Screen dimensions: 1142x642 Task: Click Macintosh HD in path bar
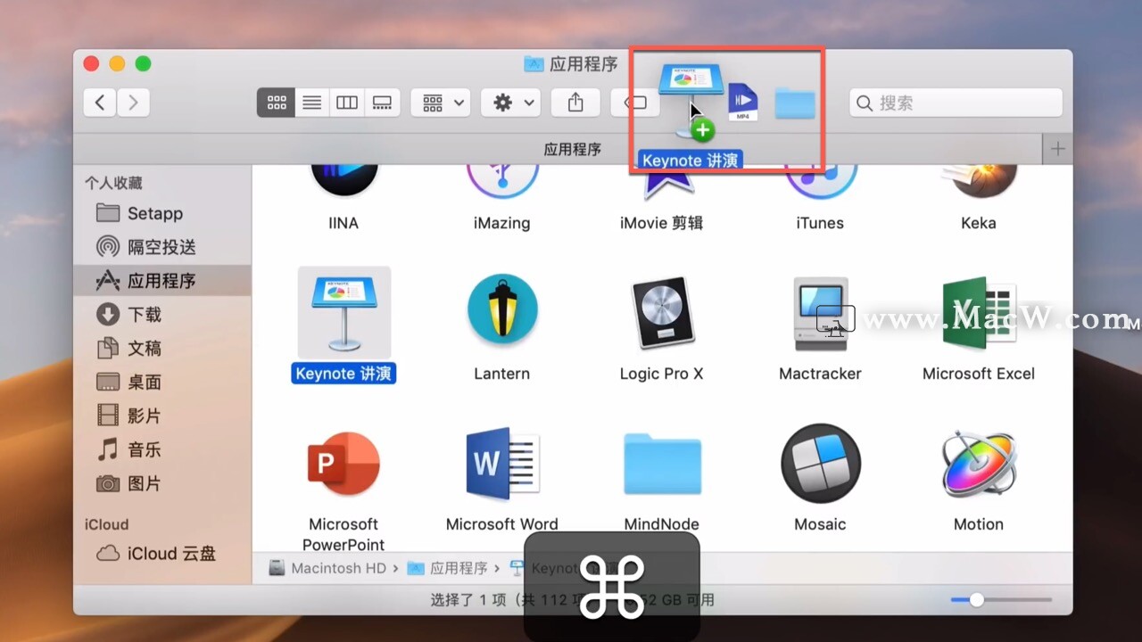coord(327,568)
